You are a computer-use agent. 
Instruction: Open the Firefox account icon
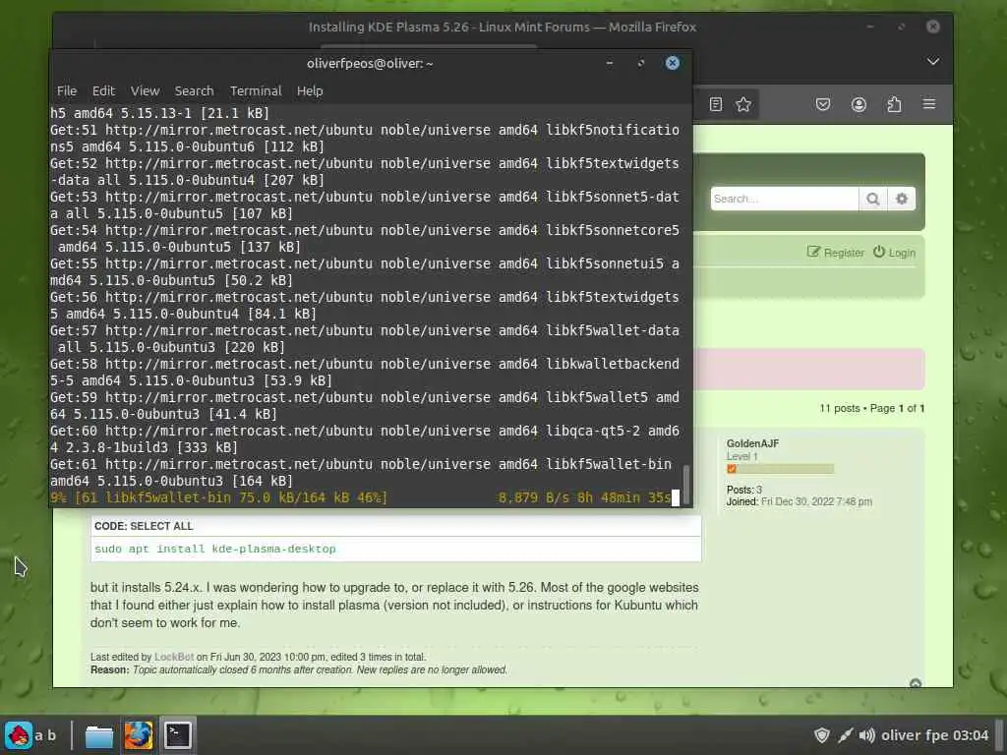point(859,104)
